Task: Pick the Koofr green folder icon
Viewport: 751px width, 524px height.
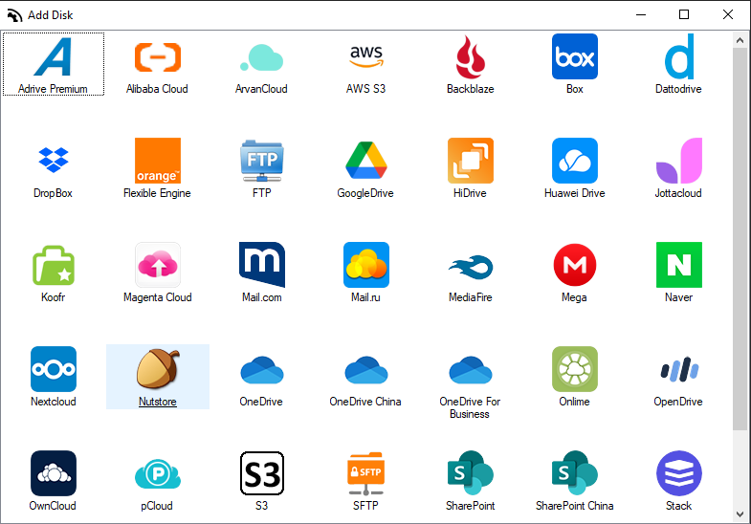Action: [54, 265]
